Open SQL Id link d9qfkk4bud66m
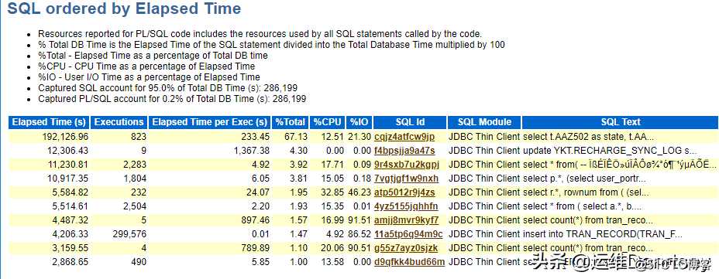The height and width of the screenshot is (279, 719). point(410,262)
